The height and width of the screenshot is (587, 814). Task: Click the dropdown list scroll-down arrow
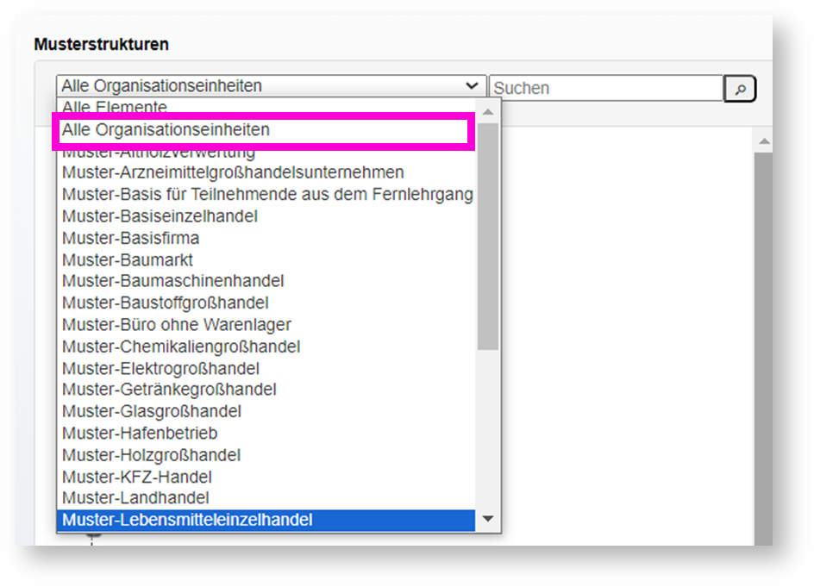pyautogui.click(x=488, y=519)
